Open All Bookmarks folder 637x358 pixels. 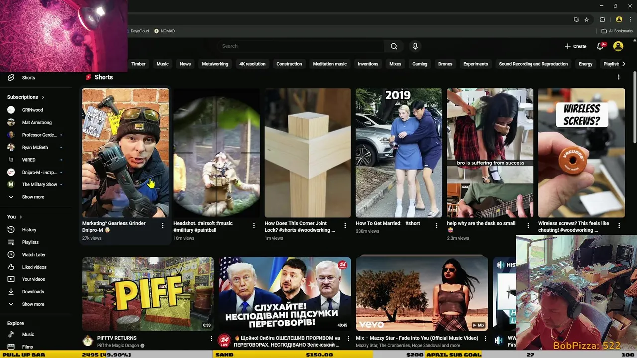617,31
